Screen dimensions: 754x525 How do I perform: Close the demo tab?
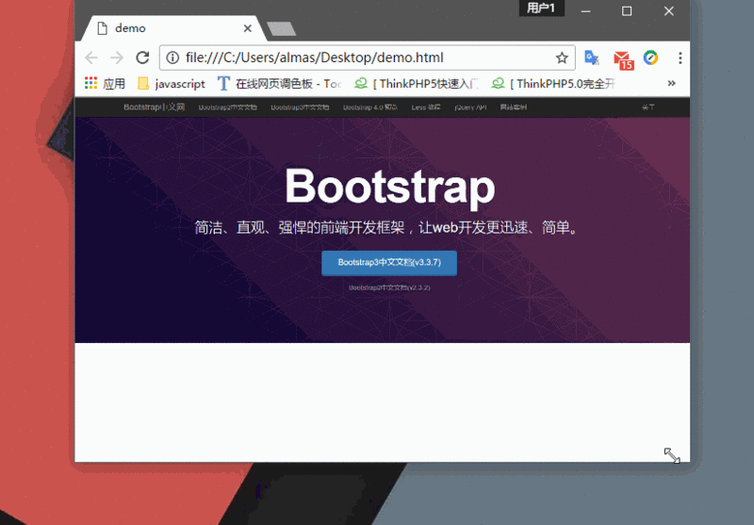coord(248,28)
